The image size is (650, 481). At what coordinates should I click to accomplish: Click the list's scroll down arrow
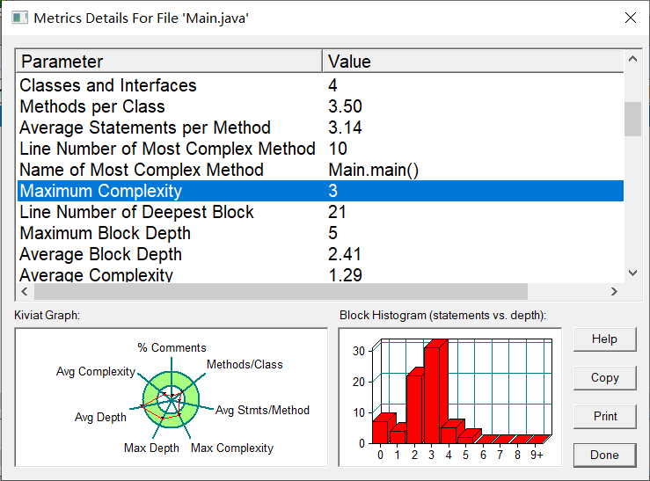632,273
